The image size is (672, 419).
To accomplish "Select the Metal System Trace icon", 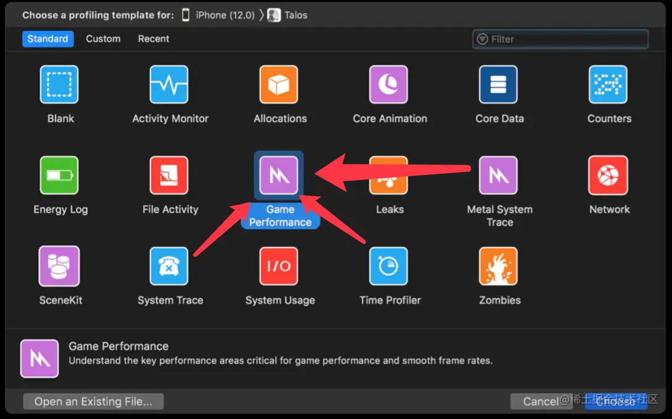I will tap(498, 175).
